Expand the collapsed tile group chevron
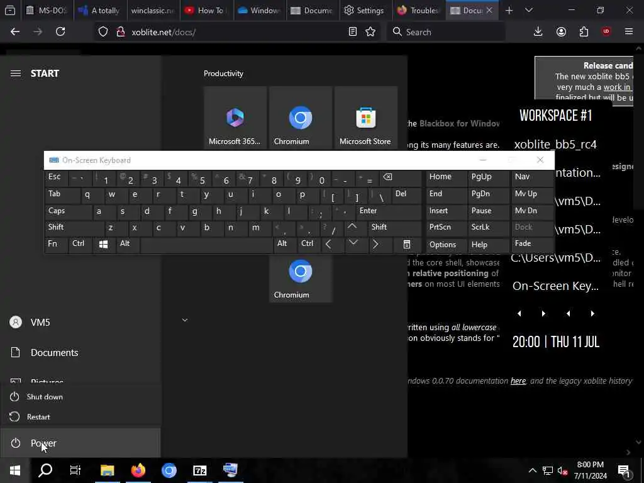Screen dimensions: 644x483 point(185,320)
